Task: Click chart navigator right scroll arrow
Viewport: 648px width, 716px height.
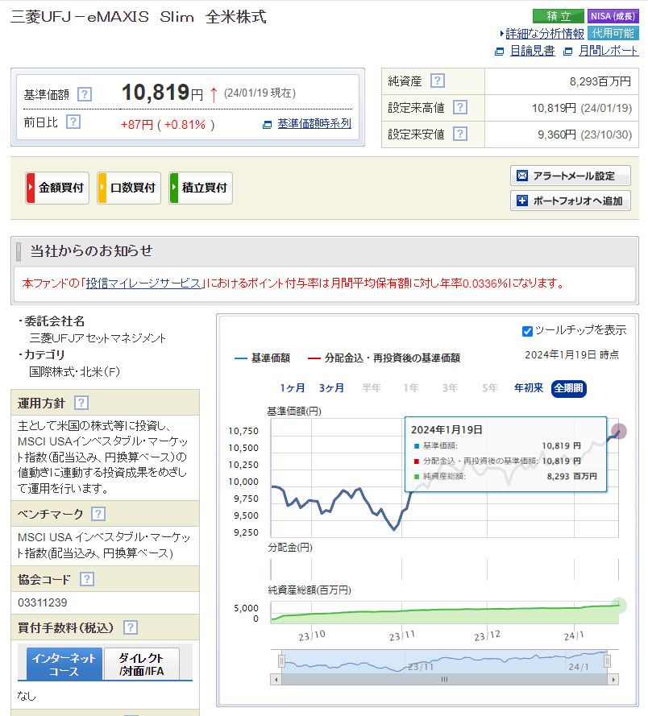Action: click(x=614, y=680)
